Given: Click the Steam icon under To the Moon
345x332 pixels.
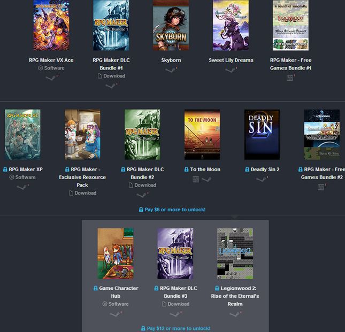Looking at the screenshot, I should click(x=206, y=180).
